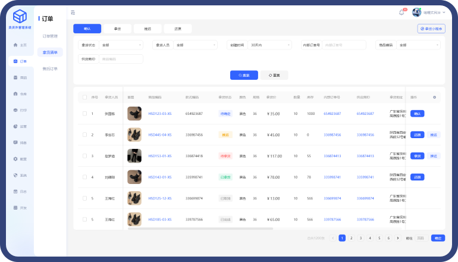Switch to the 售后订单 menu item
Image resolution: width=458 pixels, height=262 pixels.
tap(50, 68)
